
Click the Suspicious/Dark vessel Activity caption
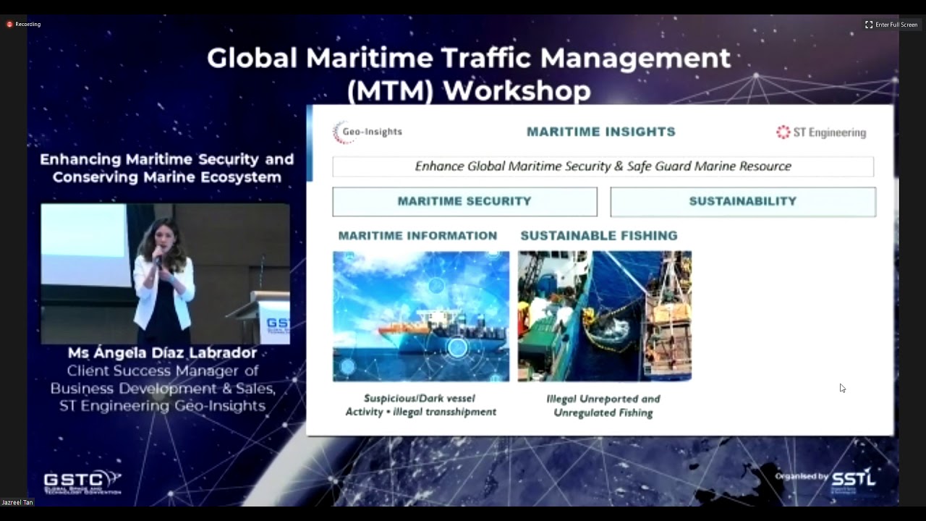click(421, 405)
